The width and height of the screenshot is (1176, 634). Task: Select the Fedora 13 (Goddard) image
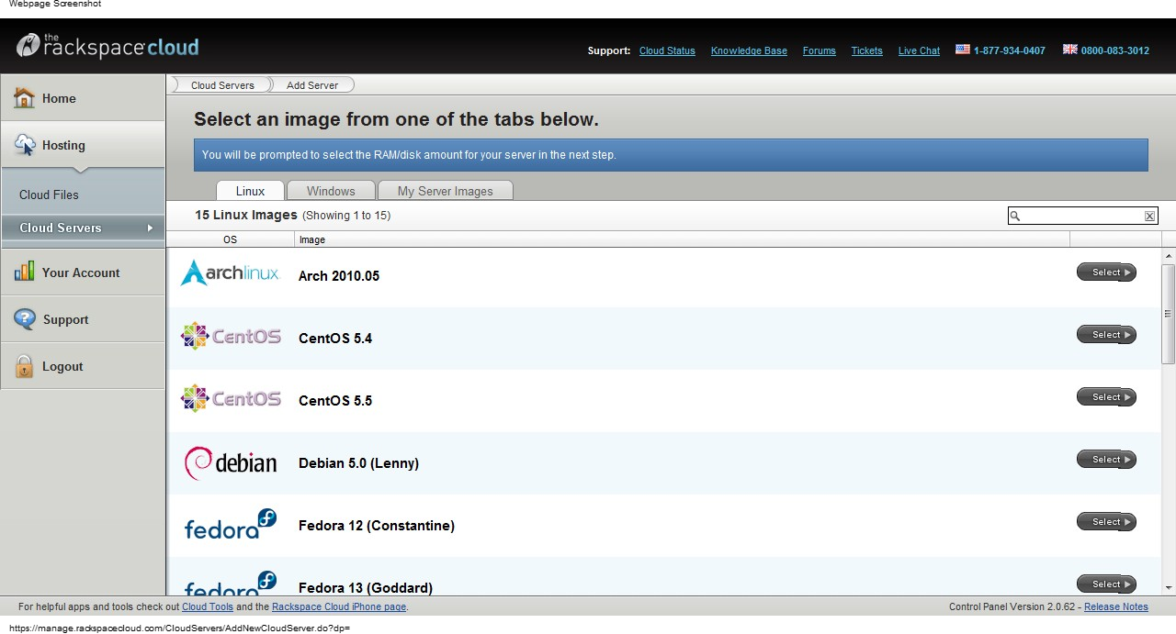coord(1106,584)
